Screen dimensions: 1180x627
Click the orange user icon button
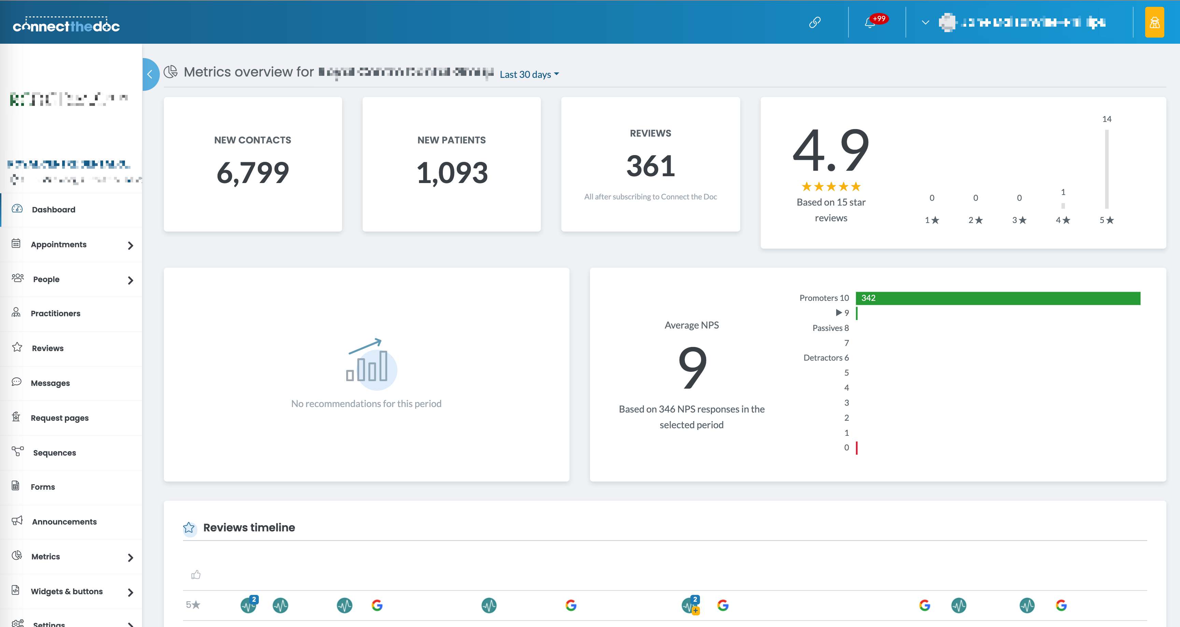click(1154, 22)
